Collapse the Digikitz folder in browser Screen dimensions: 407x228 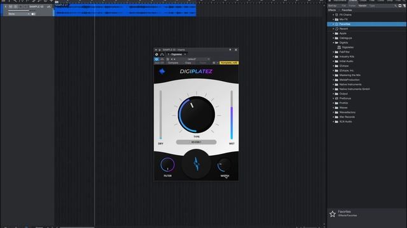(x=333, y=42)
